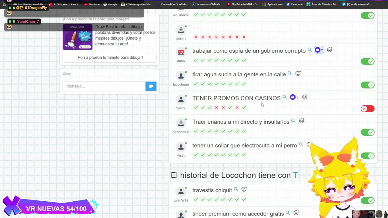Click 'TENER PROMOS CON CASINOS' text
Viewport: 388px width, 218px height.
pyautogui.click(x=236, y=98)
